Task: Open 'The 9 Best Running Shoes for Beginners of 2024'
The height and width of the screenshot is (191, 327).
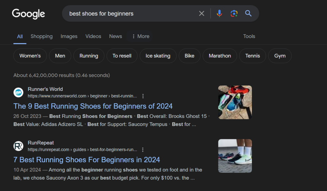Action: [93, 106]
